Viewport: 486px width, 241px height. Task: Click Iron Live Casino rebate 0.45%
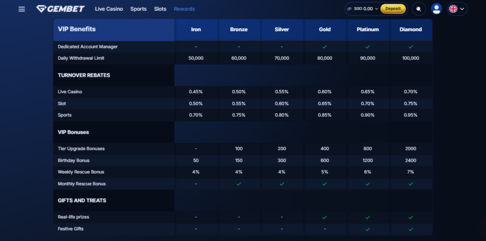[196, 92]
